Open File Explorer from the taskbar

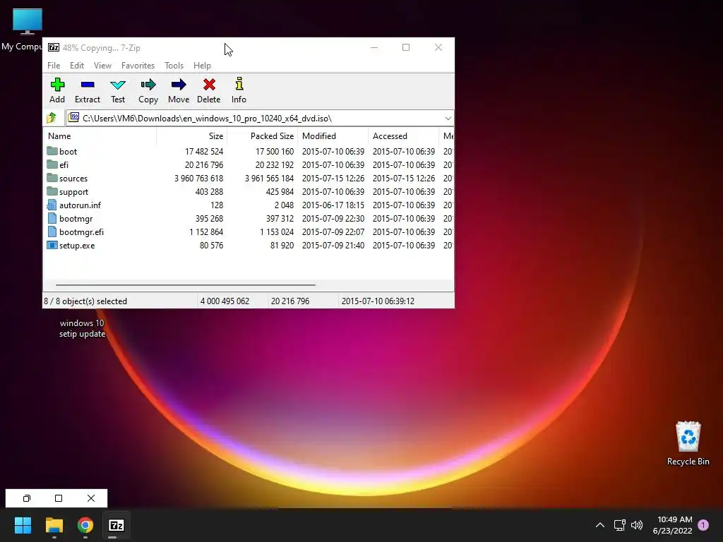(x=54, y=525)
